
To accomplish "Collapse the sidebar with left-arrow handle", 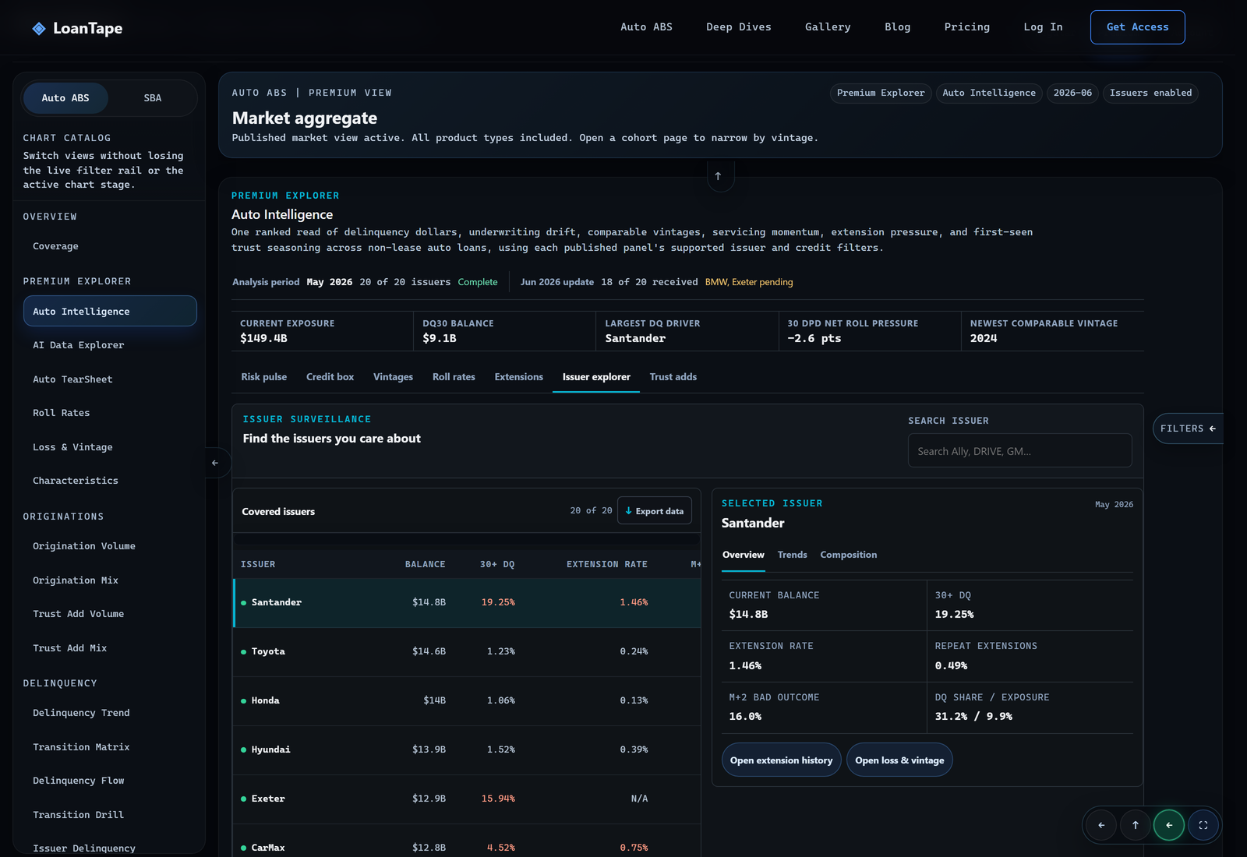I will [215, 463].
